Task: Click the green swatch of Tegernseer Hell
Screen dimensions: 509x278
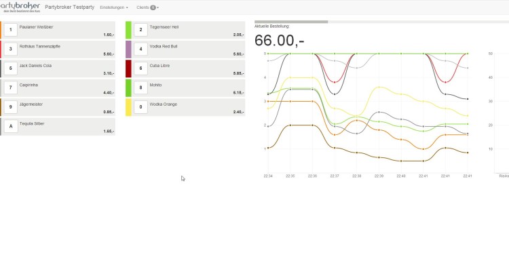Action: click(x=128, y=30)
